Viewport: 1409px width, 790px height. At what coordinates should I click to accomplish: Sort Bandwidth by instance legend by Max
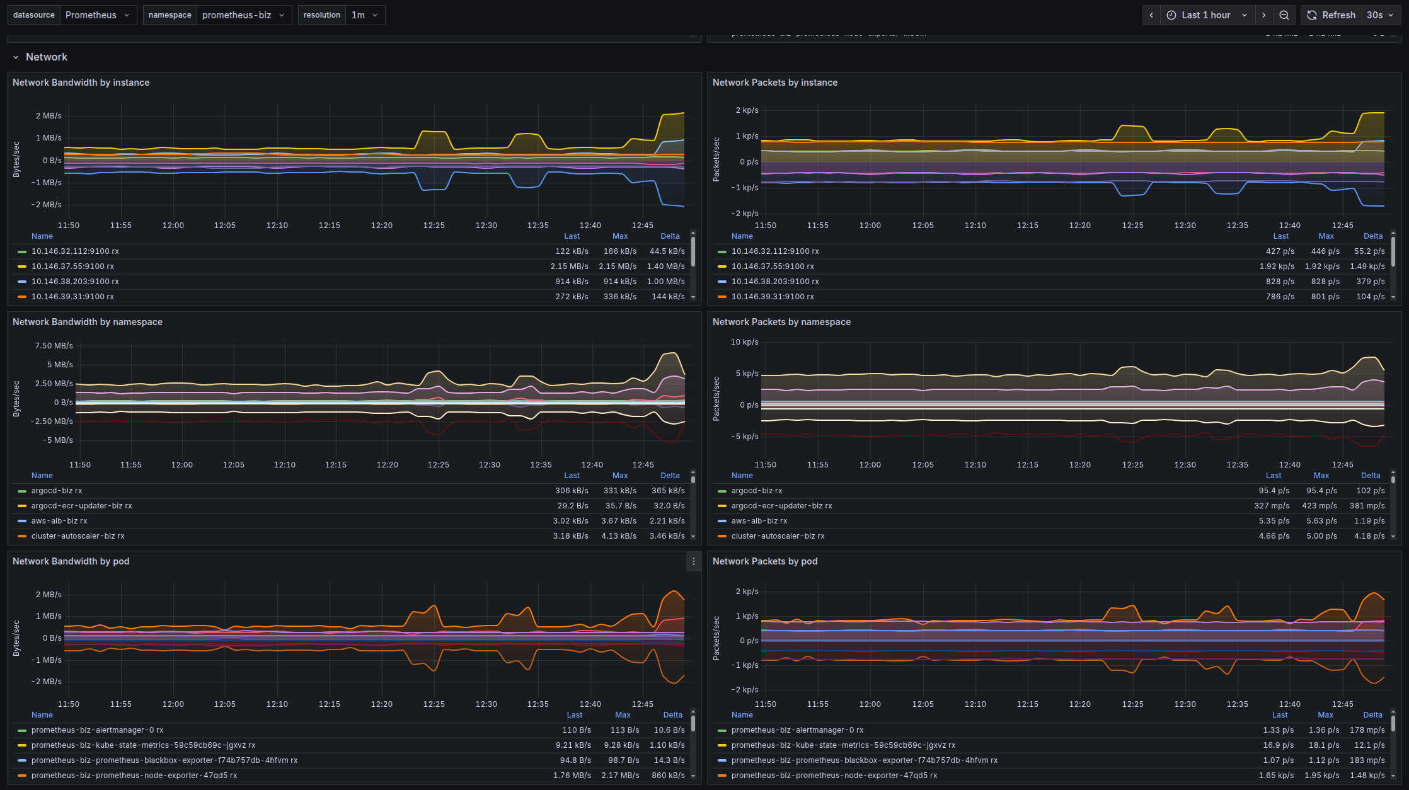click(620, 236)
